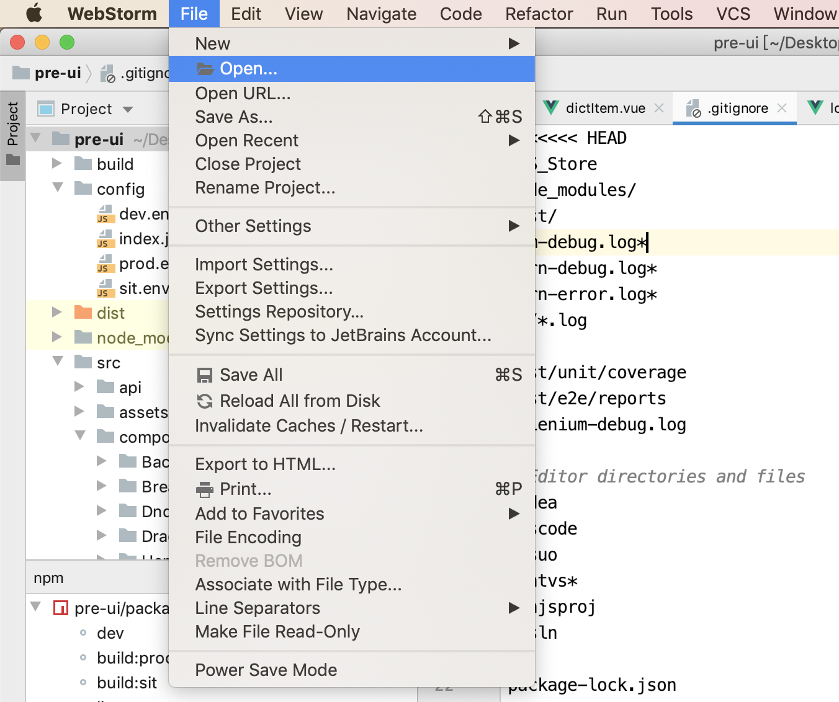The width and height of the screenshot is (839, 702).
Task: Expand the build folder
Action: click(57, 163)
